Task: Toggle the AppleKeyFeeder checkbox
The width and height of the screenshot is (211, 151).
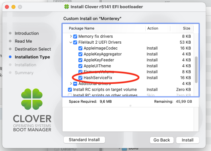Action: coord(80,60)
